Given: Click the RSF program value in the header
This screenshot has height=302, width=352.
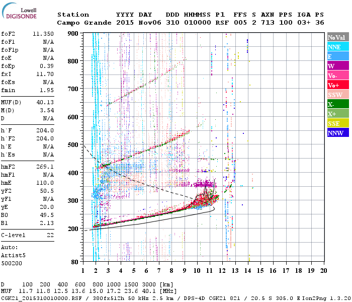Looking at the screenshot, I should click(x=222, y=23).
